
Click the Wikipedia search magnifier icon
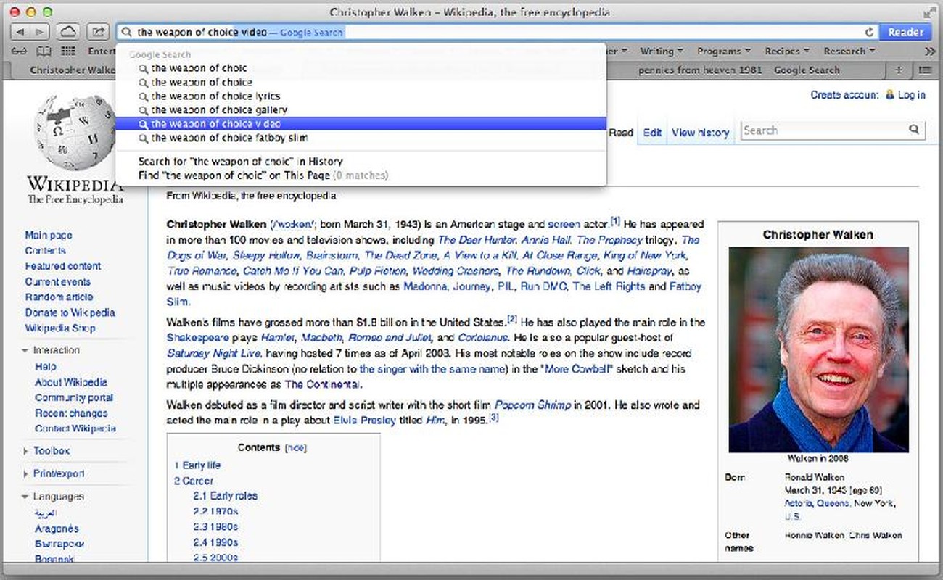[x=914, y=130]
